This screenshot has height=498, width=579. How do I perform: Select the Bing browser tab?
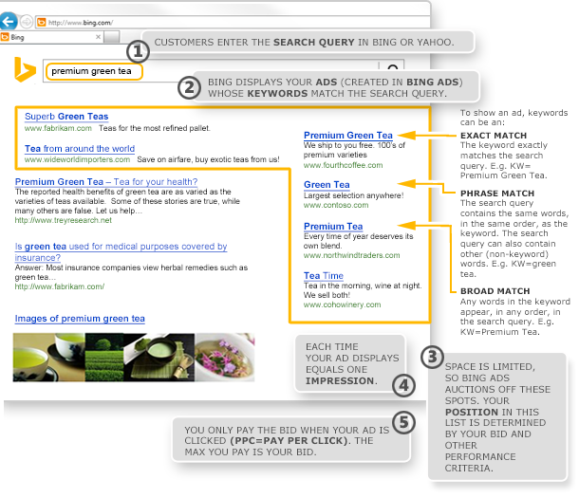51,37
